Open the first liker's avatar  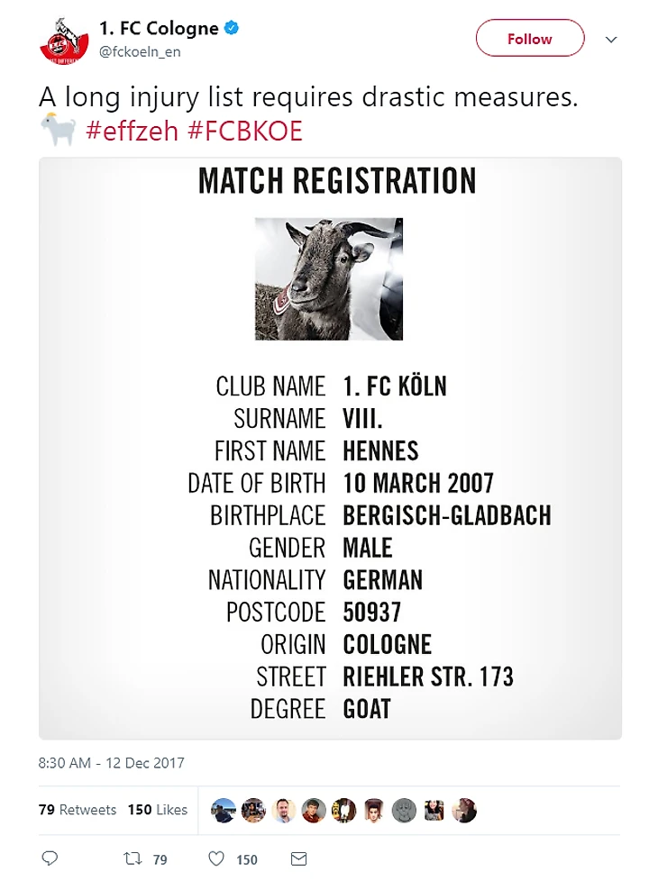point(224,810)
